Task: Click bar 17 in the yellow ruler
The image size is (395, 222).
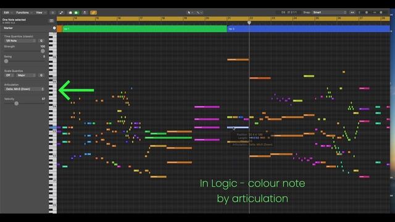Action: tap(141, 18)
